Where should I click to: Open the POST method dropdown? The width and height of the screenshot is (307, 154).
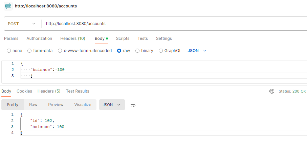[x=22, y=24]
